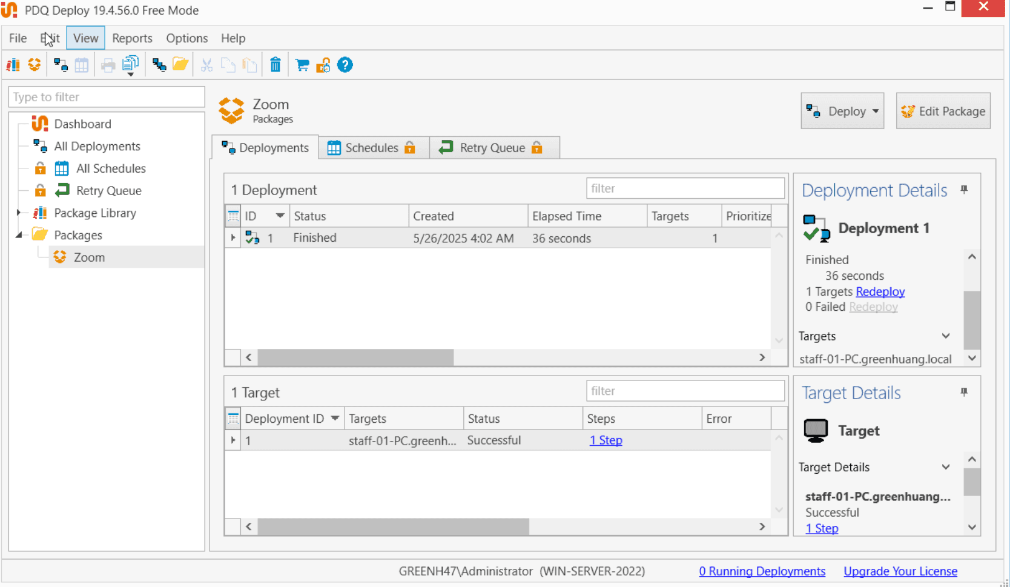Click Redeploy link next to 1 Targets
This screenshot has width=1010, height=587.
pos(880,291)
